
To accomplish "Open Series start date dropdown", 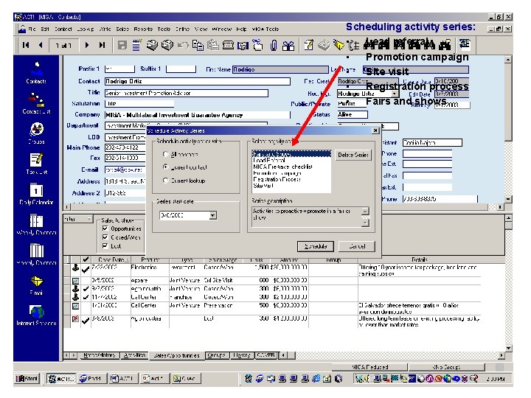I will (x=212, y=215).
